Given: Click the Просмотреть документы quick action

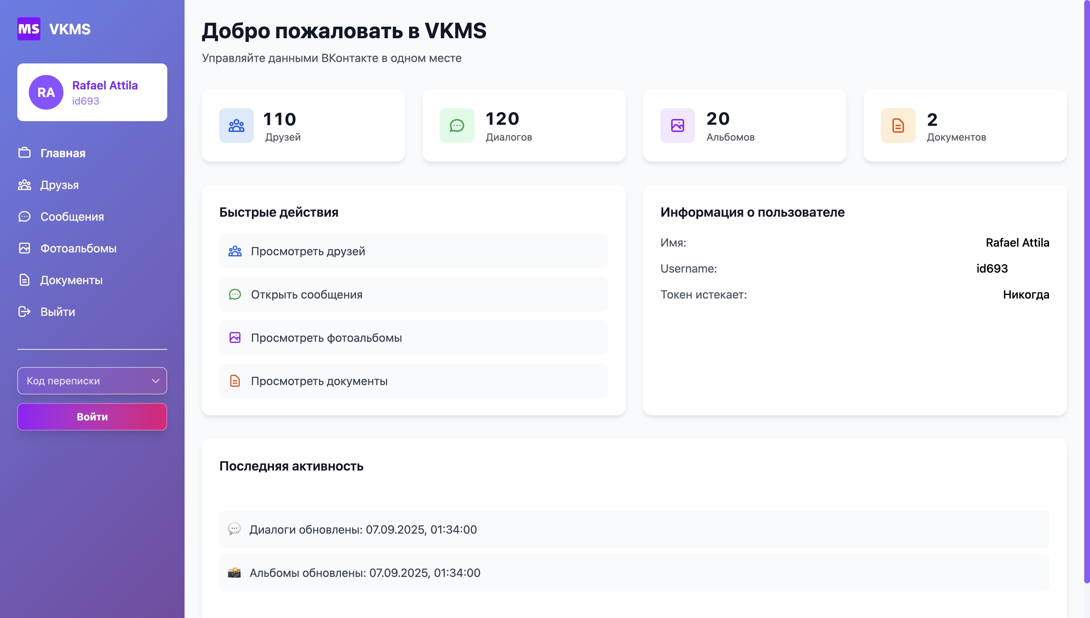Looking at the screenshot, I should click(413, 381).
